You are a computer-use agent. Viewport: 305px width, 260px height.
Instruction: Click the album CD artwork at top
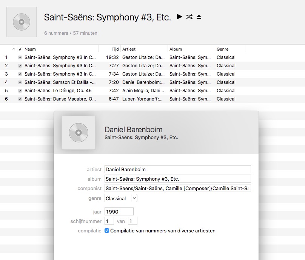tap(22, 22)
